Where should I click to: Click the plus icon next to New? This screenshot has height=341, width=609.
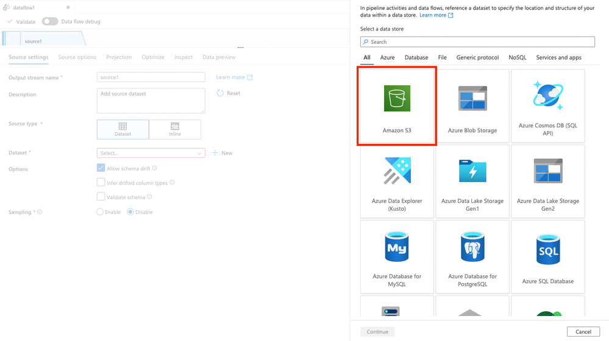click(215, 153)
